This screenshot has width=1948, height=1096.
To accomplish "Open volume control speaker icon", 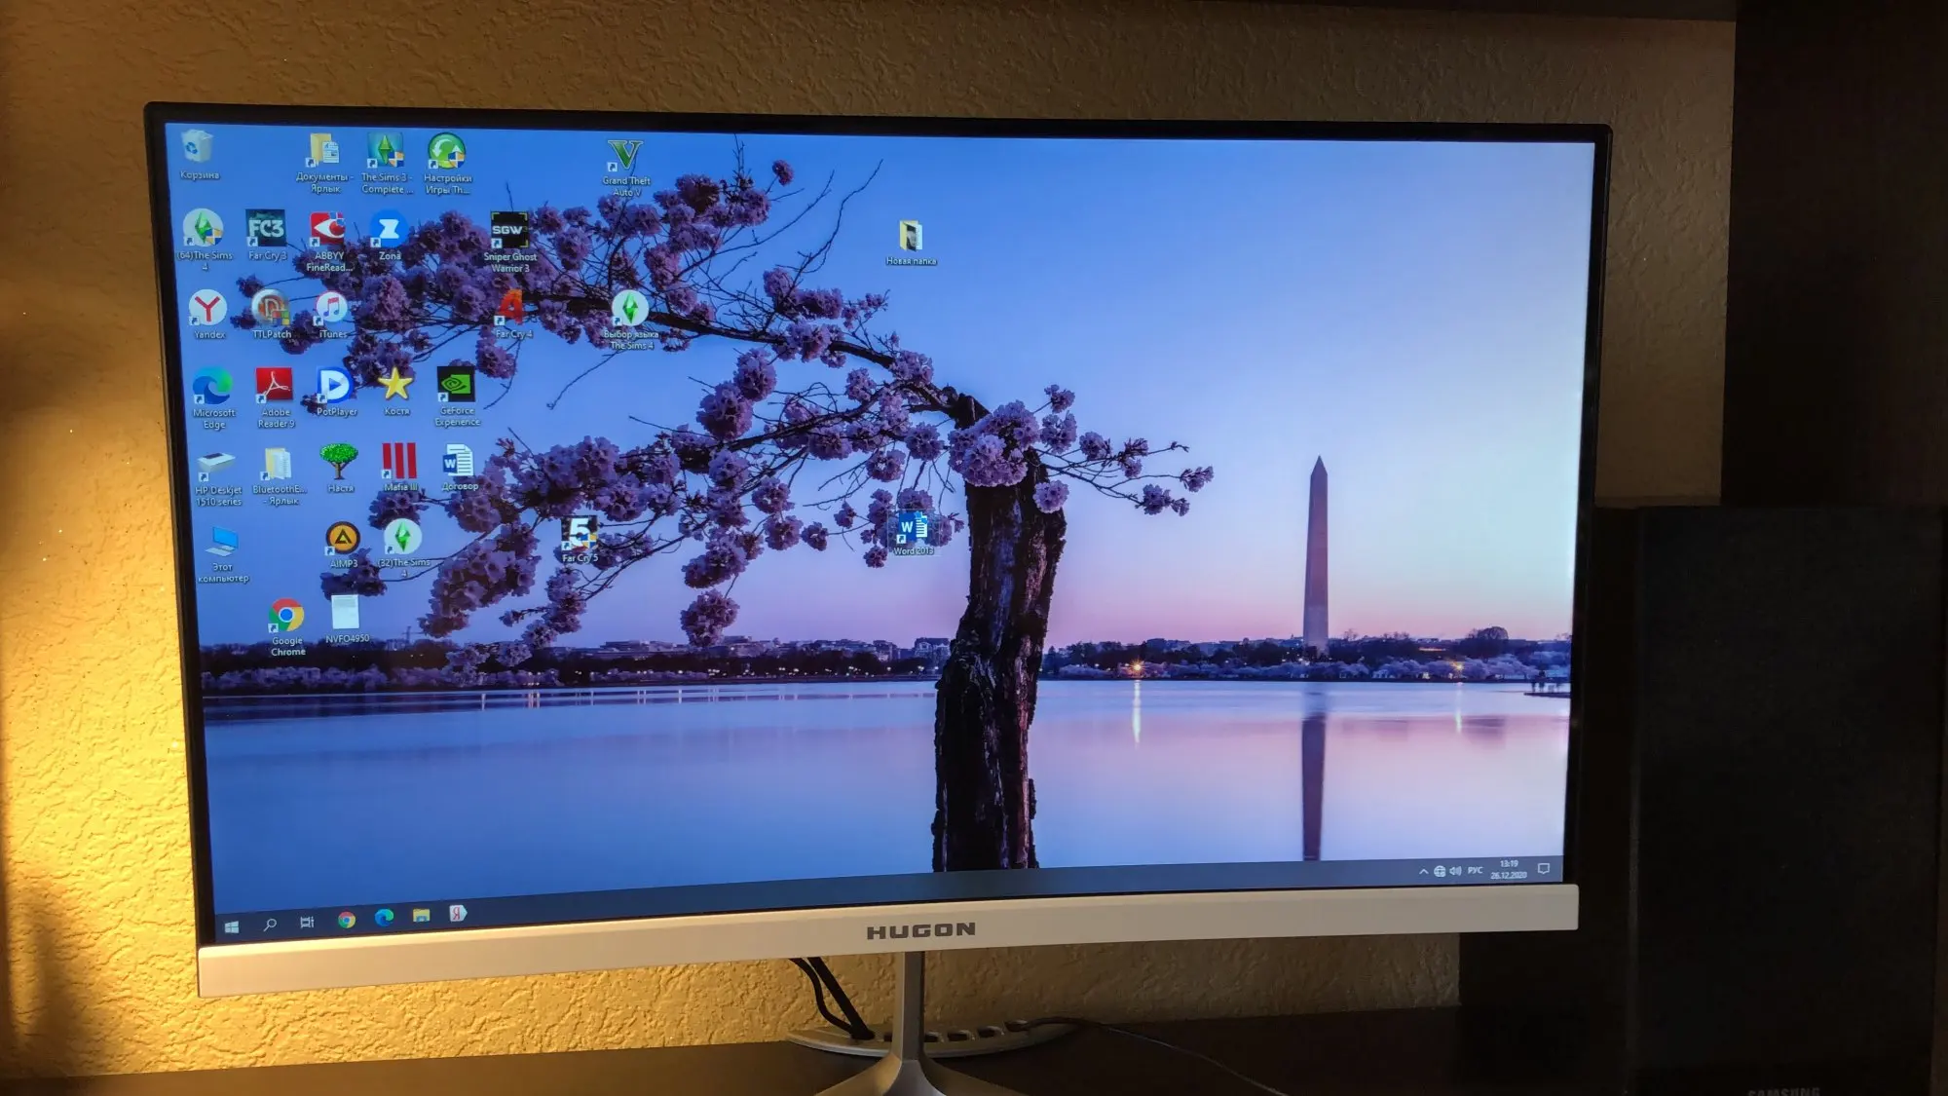I will pyautogui.click(x=1455, y=871).
